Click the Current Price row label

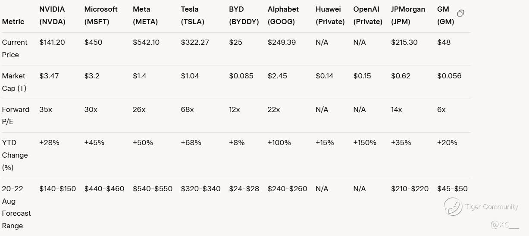point(15,48)
